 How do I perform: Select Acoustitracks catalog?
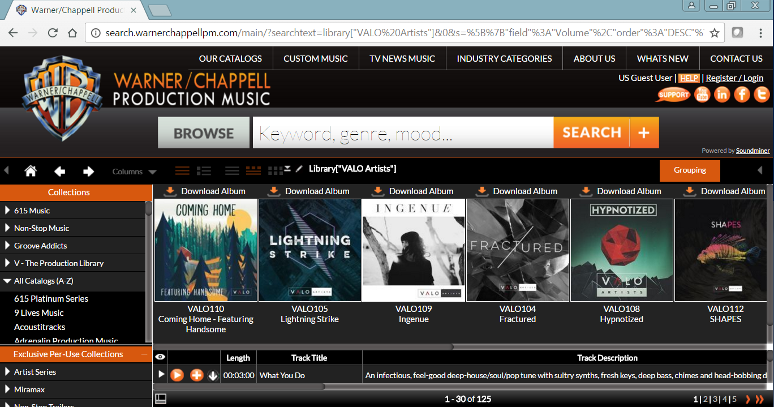40,327
